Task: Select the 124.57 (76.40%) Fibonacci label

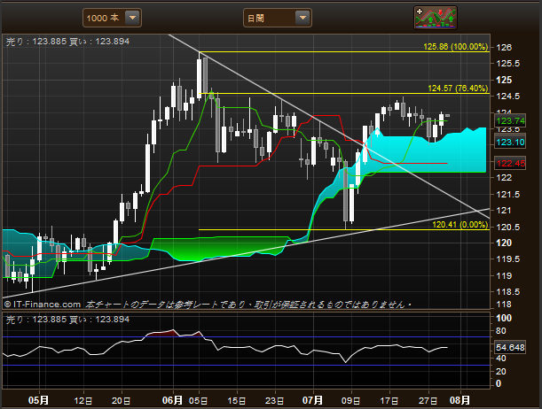Action: pyautogui.click(x=458, y=89)
